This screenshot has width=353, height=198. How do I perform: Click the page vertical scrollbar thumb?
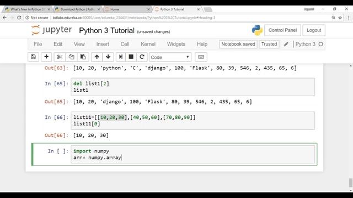[351, 183]
